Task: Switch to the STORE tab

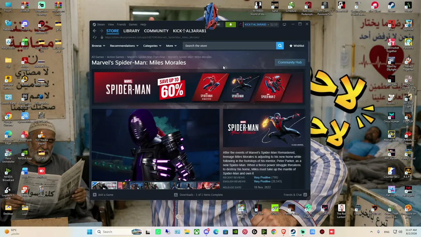Action: [x=112, y=31]
